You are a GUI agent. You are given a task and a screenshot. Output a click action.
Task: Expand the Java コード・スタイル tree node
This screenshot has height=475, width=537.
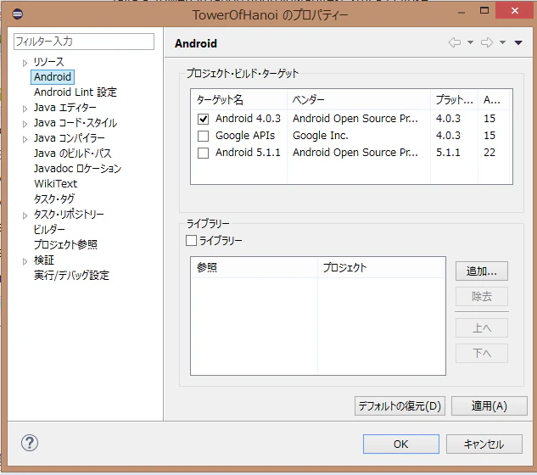25,124
